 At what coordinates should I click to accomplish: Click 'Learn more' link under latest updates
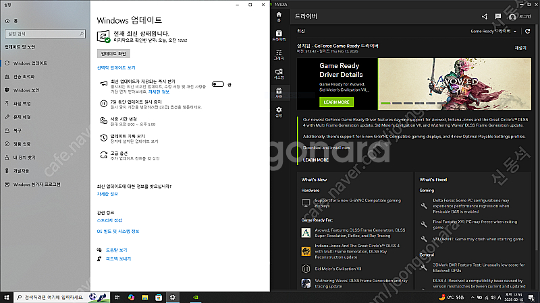pos(159,92)
